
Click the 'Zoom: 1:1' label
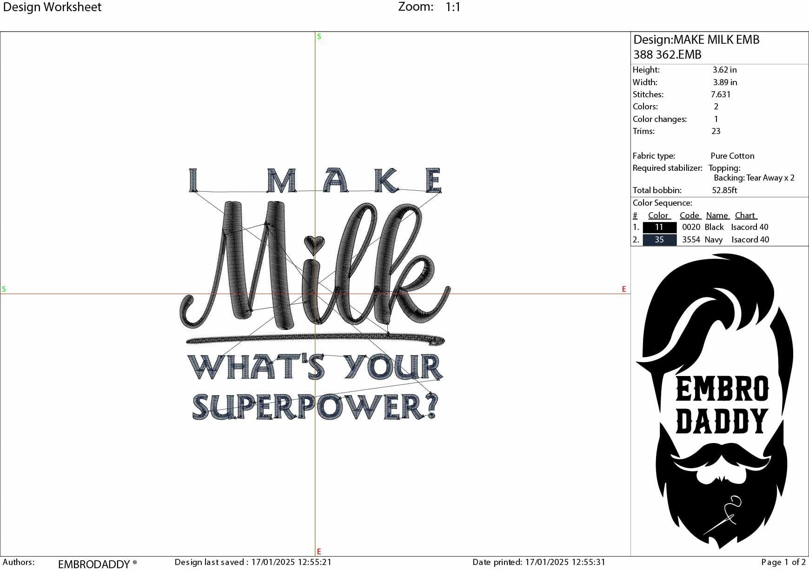pyautogui.click(x=429, y=7)
